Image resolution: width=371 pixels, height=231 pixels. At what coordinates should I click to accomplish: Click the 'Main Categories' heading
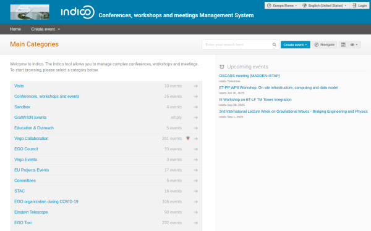point(34,44)
